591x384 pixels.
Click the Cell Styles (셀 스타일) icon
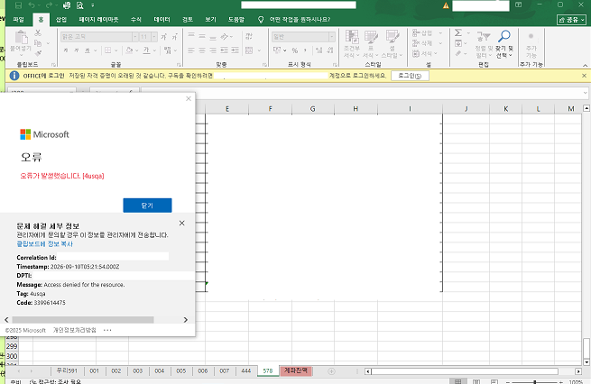point(392,37)
